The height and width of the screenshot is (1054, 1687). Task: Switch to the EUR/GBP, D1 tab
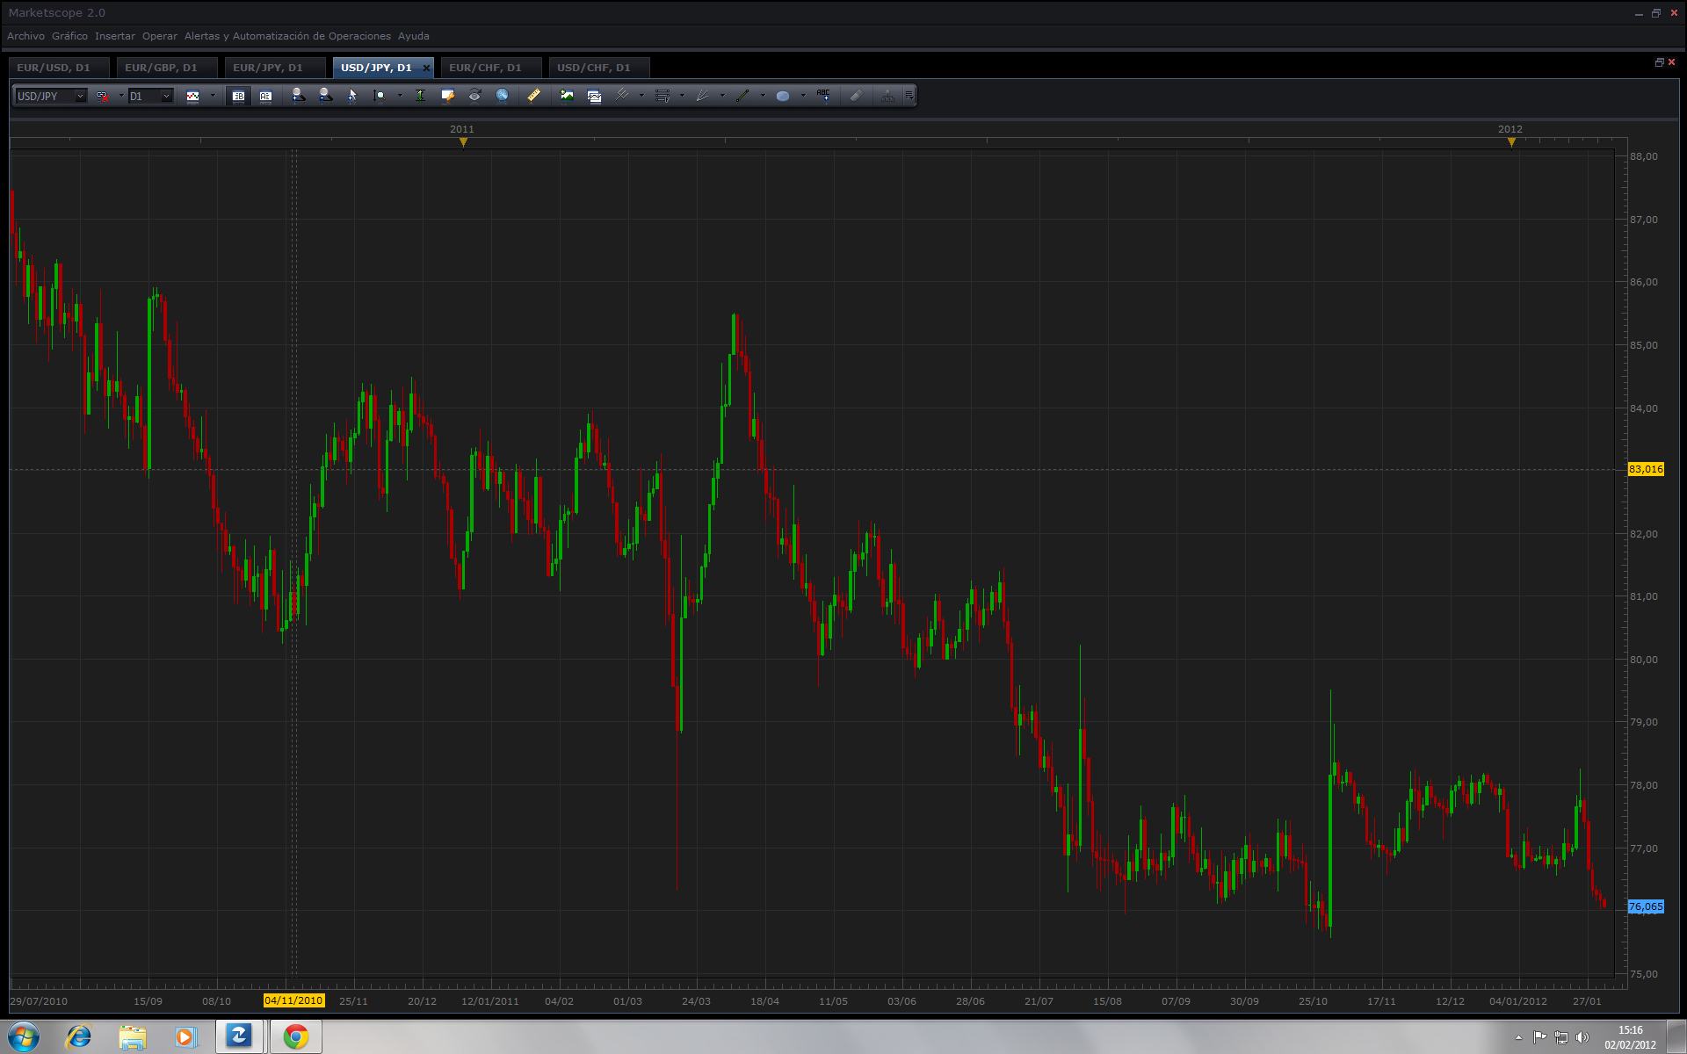(x=161, y=68)
